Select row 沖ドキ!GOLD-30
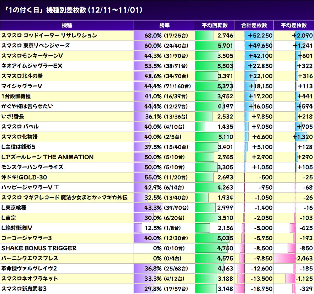Image resolution: width=314 pixels, height=294 pixels. click(x=157, y=177)
